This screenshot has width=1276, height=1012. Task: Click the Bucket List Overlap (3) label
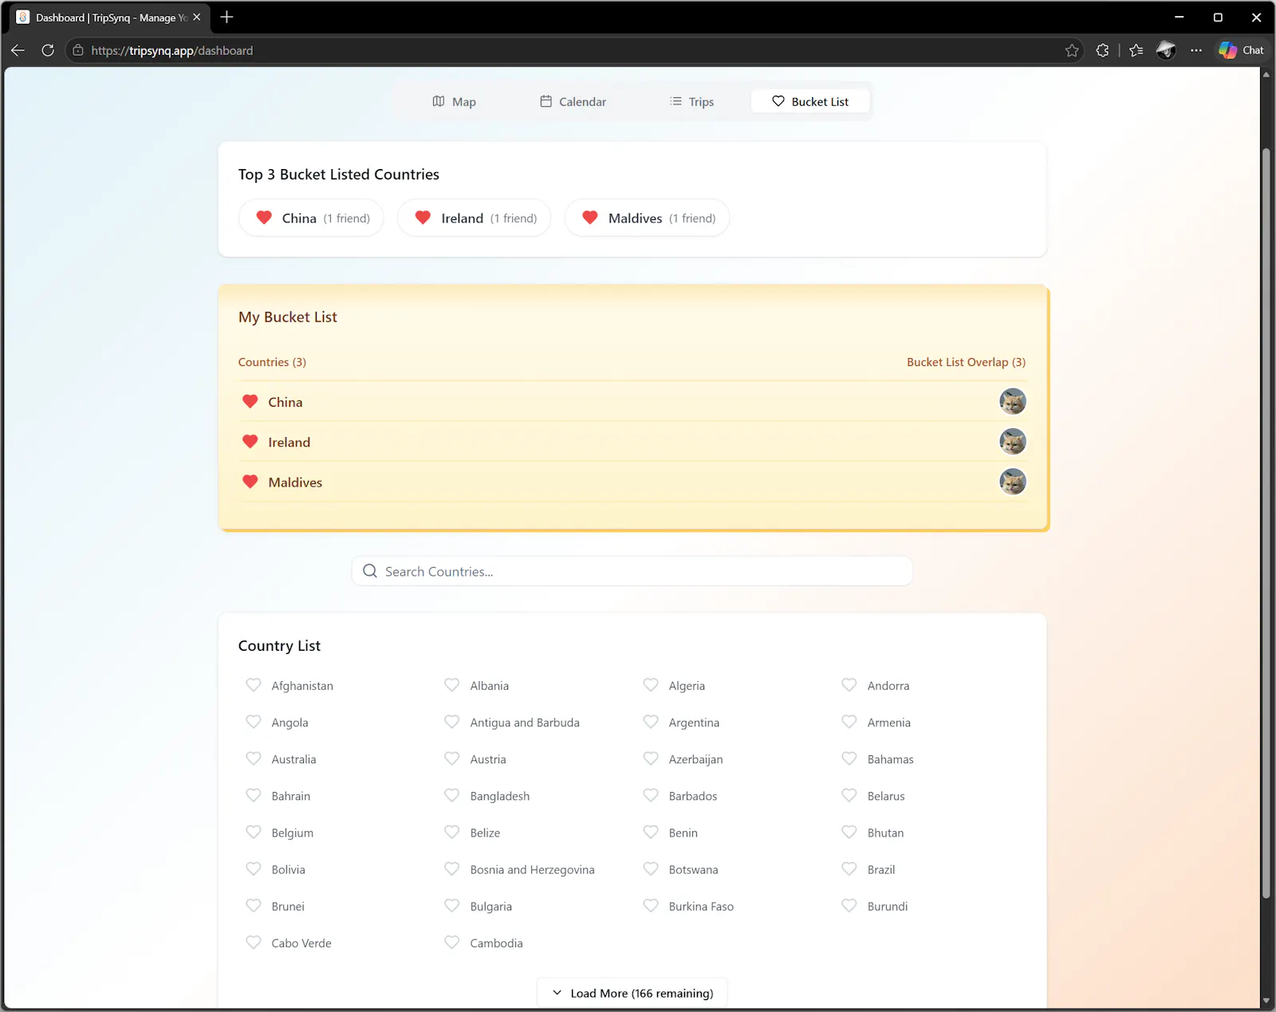click(966, 362)
